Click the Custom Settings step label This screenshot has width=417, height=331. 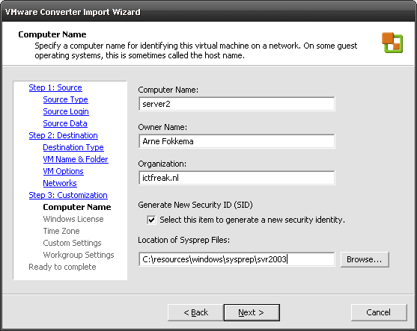(73, 243)
